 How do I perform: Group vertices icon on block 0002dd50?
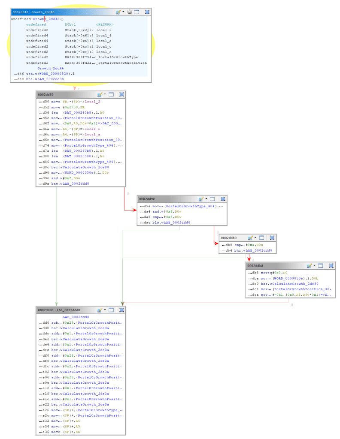tap(121, 94)
